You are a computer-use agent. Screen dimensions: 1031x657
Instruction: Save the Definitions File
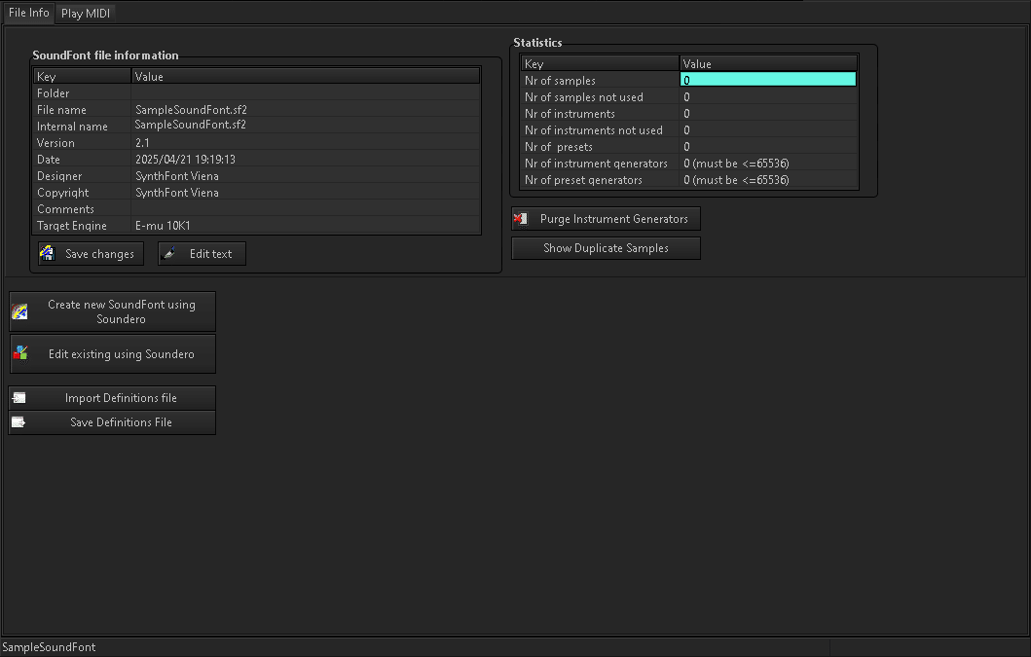click(111, 421)
